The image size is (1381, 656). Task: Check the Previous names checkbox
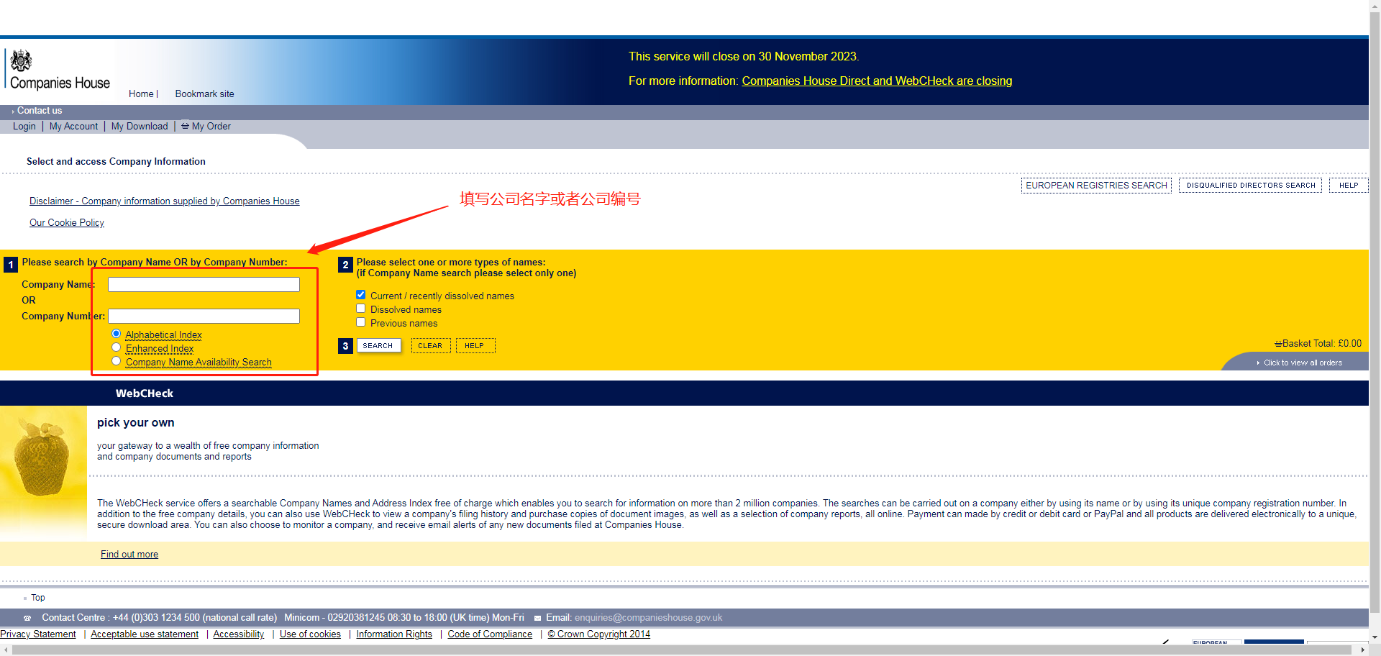360,322
